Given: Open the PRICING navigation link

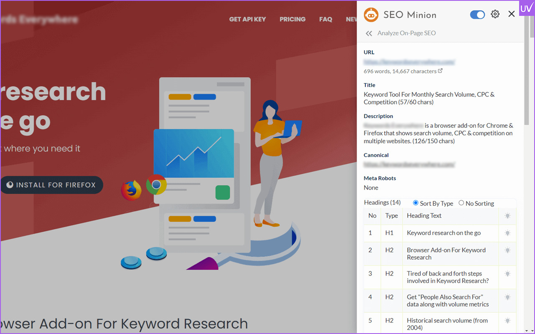Looking at the screenshot, I should point(292,19).
